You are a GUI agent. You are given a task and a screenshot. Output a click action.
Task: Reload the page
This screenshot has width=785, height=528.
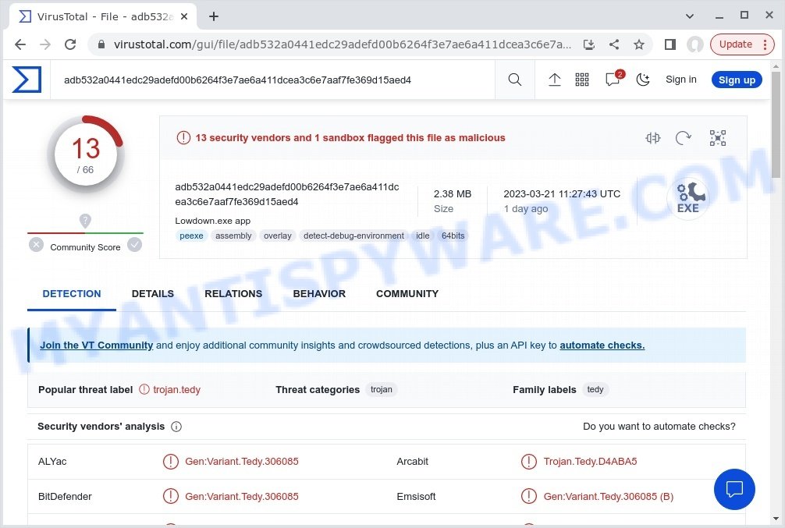[x=70, y=44]
